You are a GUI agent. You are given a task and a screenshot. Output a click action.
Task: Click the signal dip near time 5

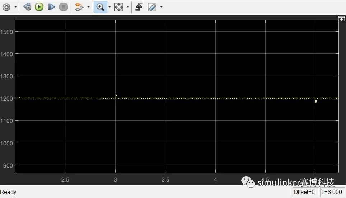(316, 100)
